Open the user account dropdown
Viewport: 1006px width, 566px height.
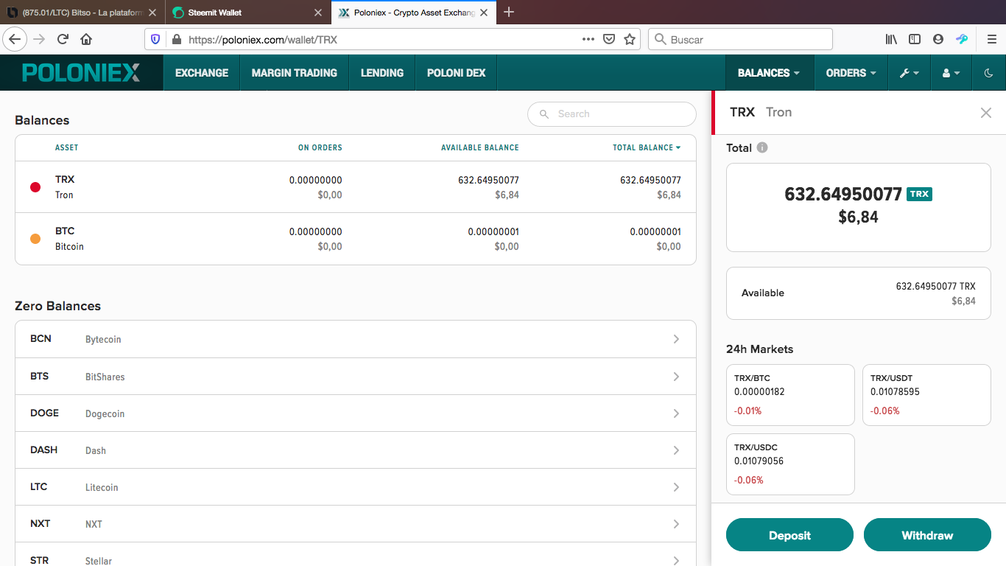click(952, 73)
